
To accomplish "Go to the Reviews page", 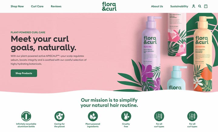I will tap(56, 6).
